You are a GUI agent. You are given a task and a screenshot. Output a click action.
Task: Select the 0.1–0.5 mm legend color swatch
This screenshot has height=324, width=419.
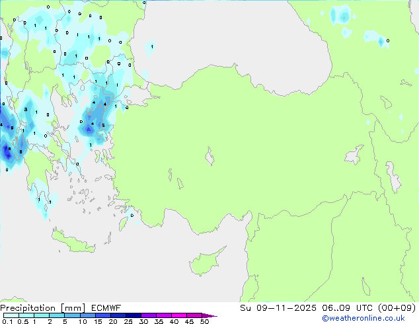tap(11, 315)
